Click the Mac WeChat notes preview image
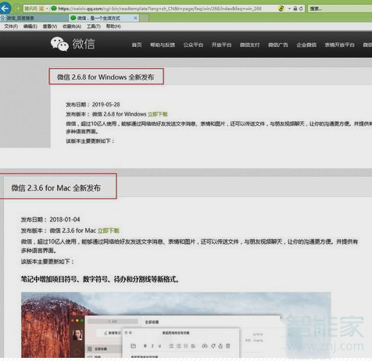This screenshot has width=372, height=361. pos(176,325)
